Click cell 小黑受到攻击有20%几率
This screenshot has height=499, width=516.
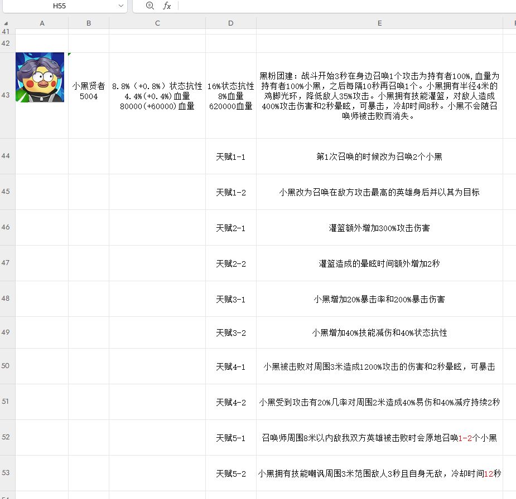coord(379,402)
